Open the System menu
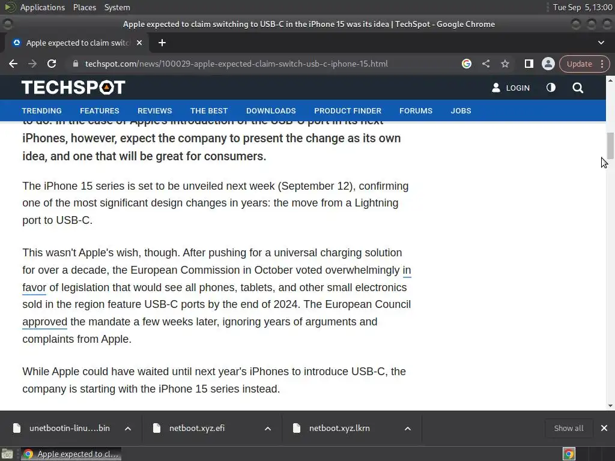This screenshot has width=615, height=461. tap(117, 7)
